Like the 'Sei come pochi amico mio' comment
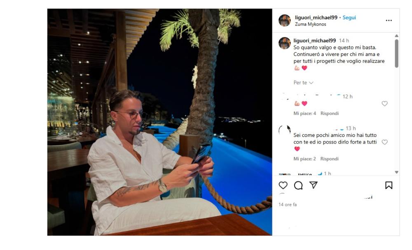This screenshot has height=250, width=412. tap(384, 142)
